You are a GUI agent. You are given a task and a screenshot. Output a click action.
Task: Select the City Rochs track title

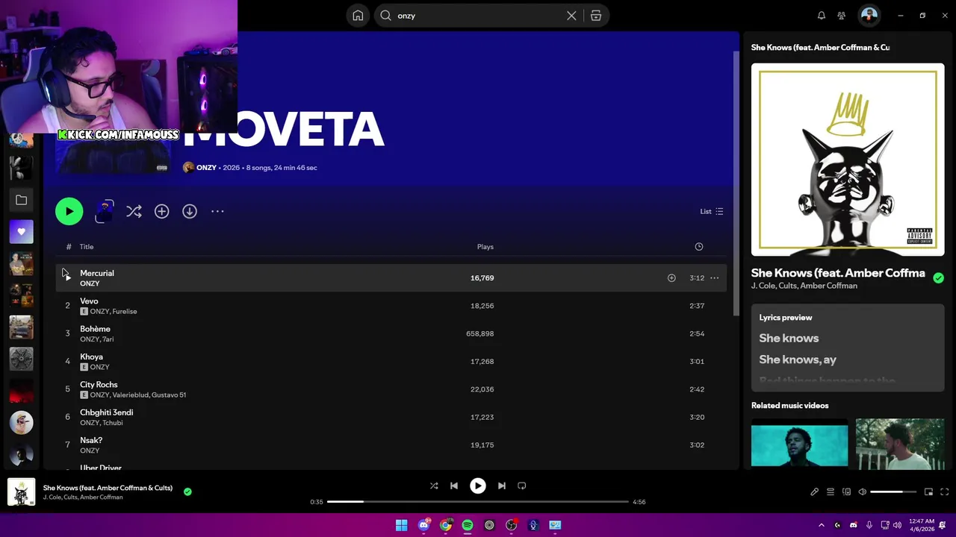(99, 385)
